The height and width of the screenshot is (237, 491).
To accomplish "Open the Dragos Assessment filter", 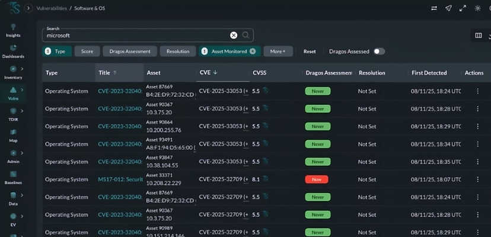I will 130,52.
